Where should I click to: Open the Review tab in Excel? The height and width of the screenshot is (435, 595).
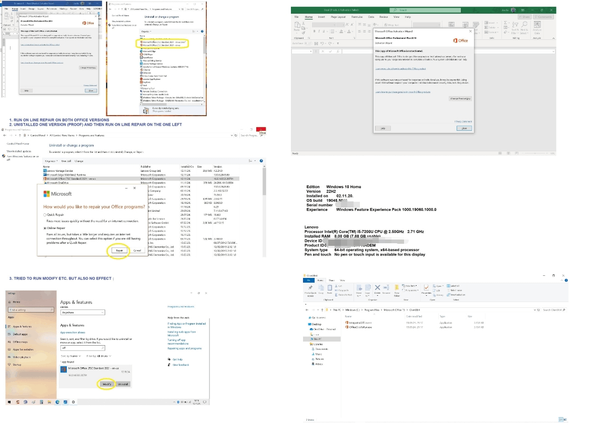(384, 17)
